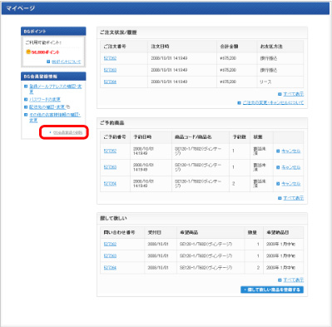The image size is (332, 327).
Task: Cancel the third reservation with quantity 2
Action: click(291, 184)
